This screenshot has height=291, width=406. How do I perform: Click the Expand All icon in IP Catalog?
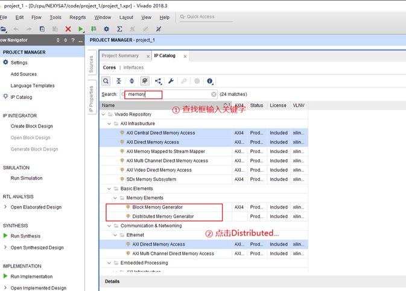(x=132, y=81)
